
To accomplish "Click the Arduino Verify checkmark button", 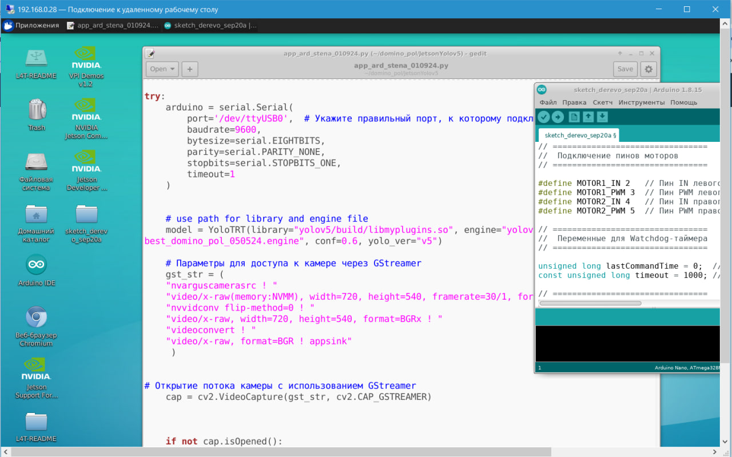I will pos(543,117).
